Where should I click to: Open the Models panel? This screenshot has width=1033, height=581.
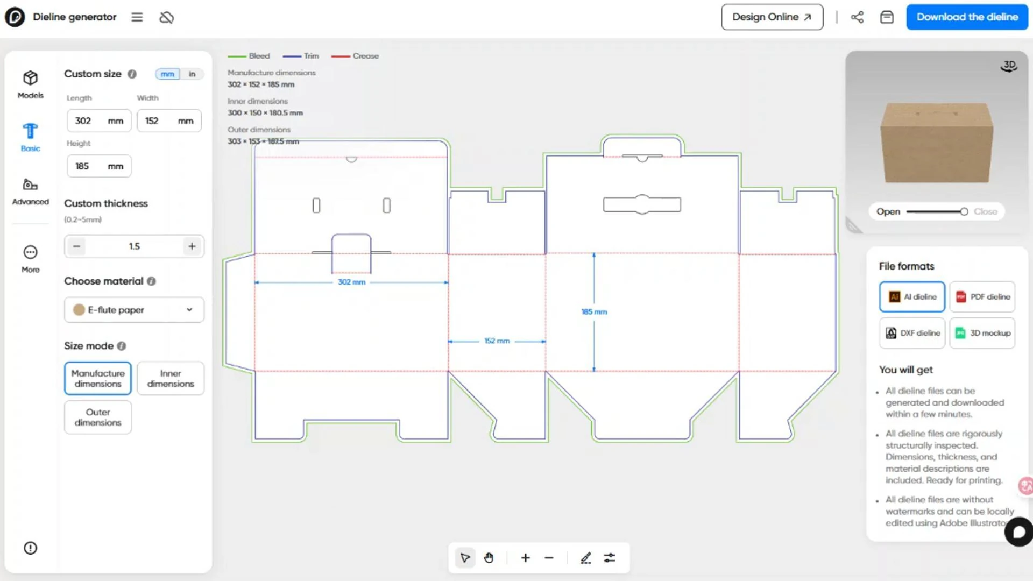point(31,85)
